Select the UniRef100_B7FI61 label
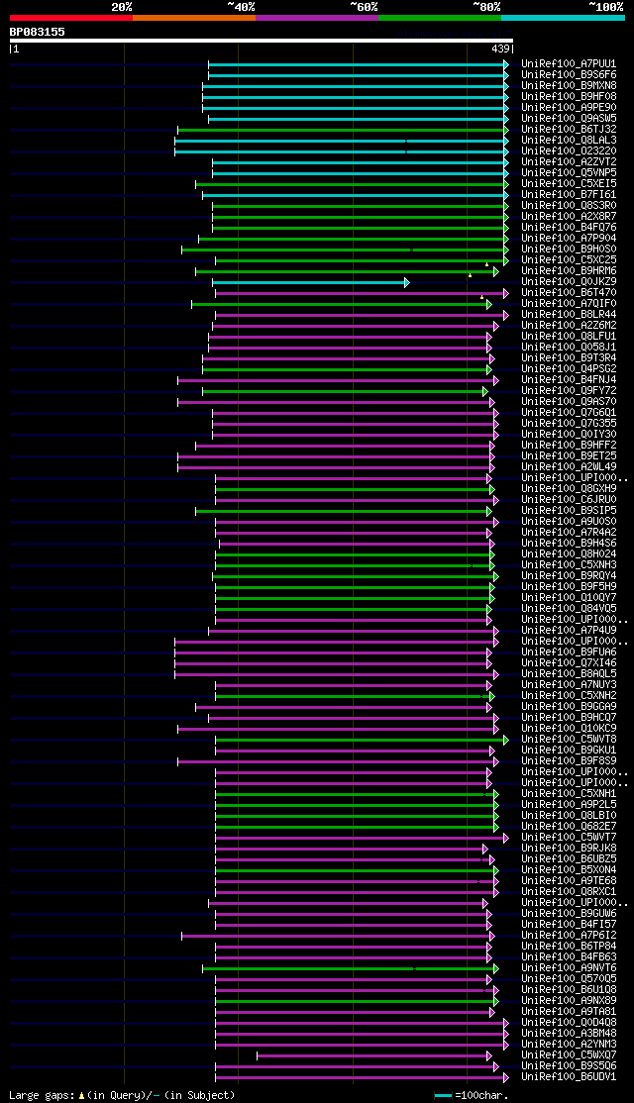The height and width of the screenshot is (1103, 634). 570,195
